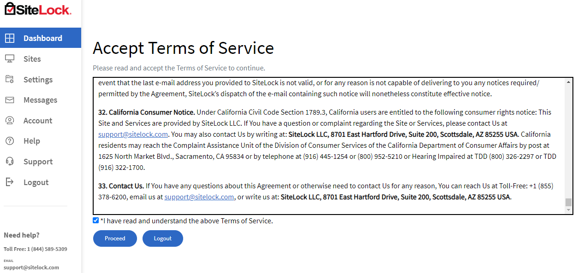The width and height of the screenshot is (578, 273).
Task: Click the sidebar support@sitelock.com email
Action: tap(31, 267)
